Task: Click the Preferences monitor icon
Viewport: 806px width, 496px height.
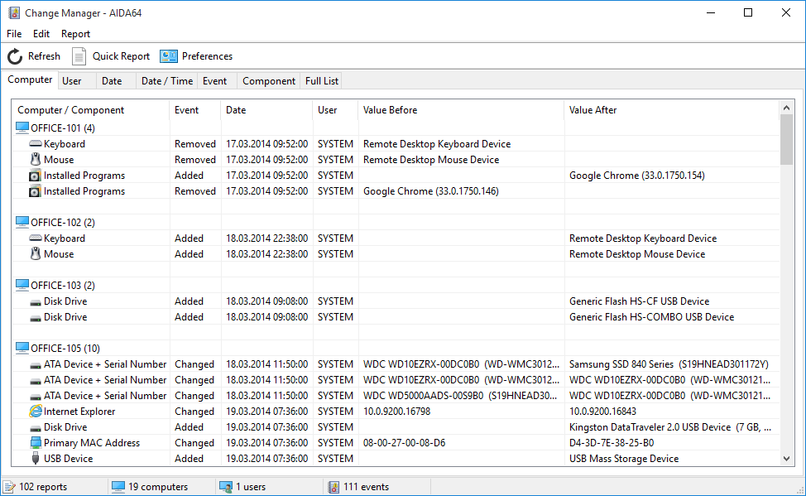Action: click(169, 56)
